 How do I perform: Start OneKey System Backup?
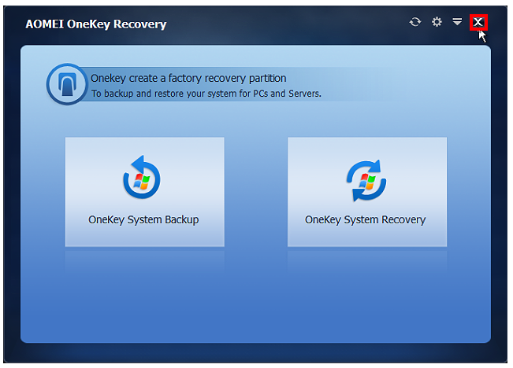[x=145, y=192]
